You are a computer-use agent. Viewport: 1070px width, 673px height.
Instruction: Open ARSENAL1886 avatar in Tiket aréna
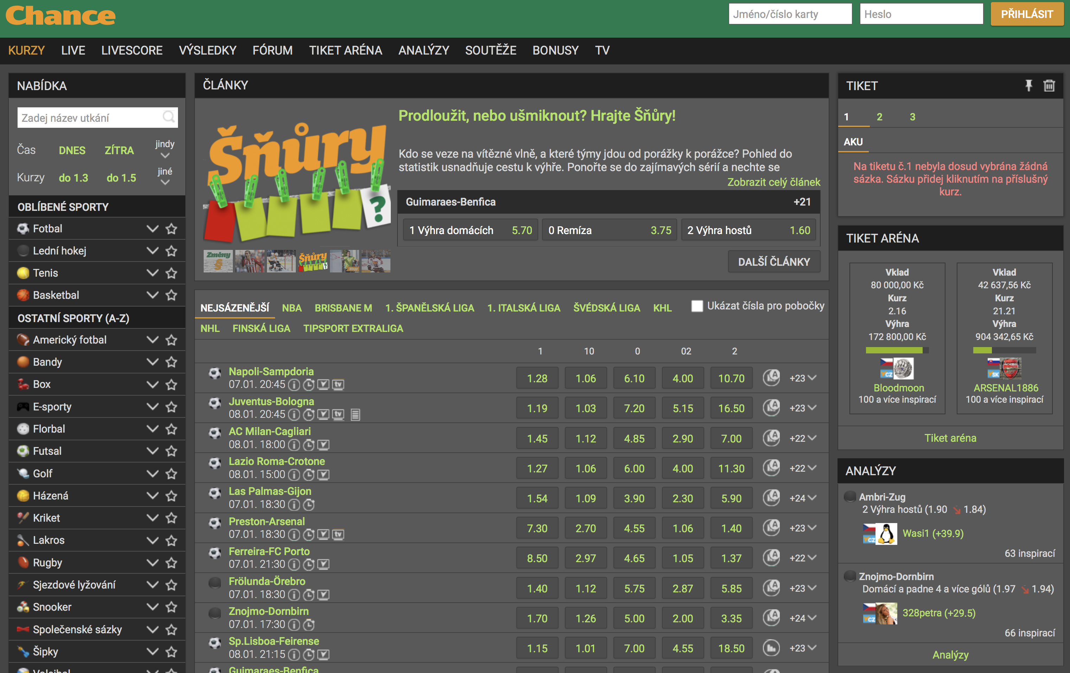(1011, 369)
